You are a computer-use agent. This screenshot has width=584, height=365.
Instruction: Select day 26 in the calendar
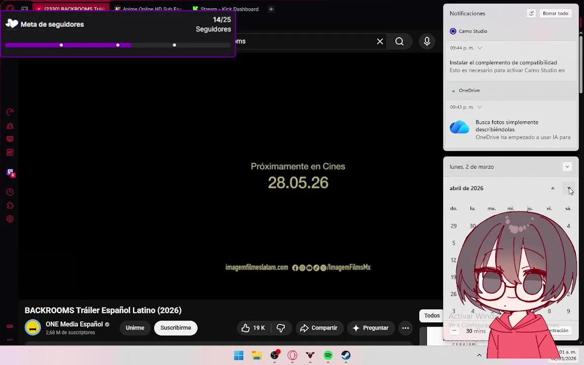coord(454,294)
